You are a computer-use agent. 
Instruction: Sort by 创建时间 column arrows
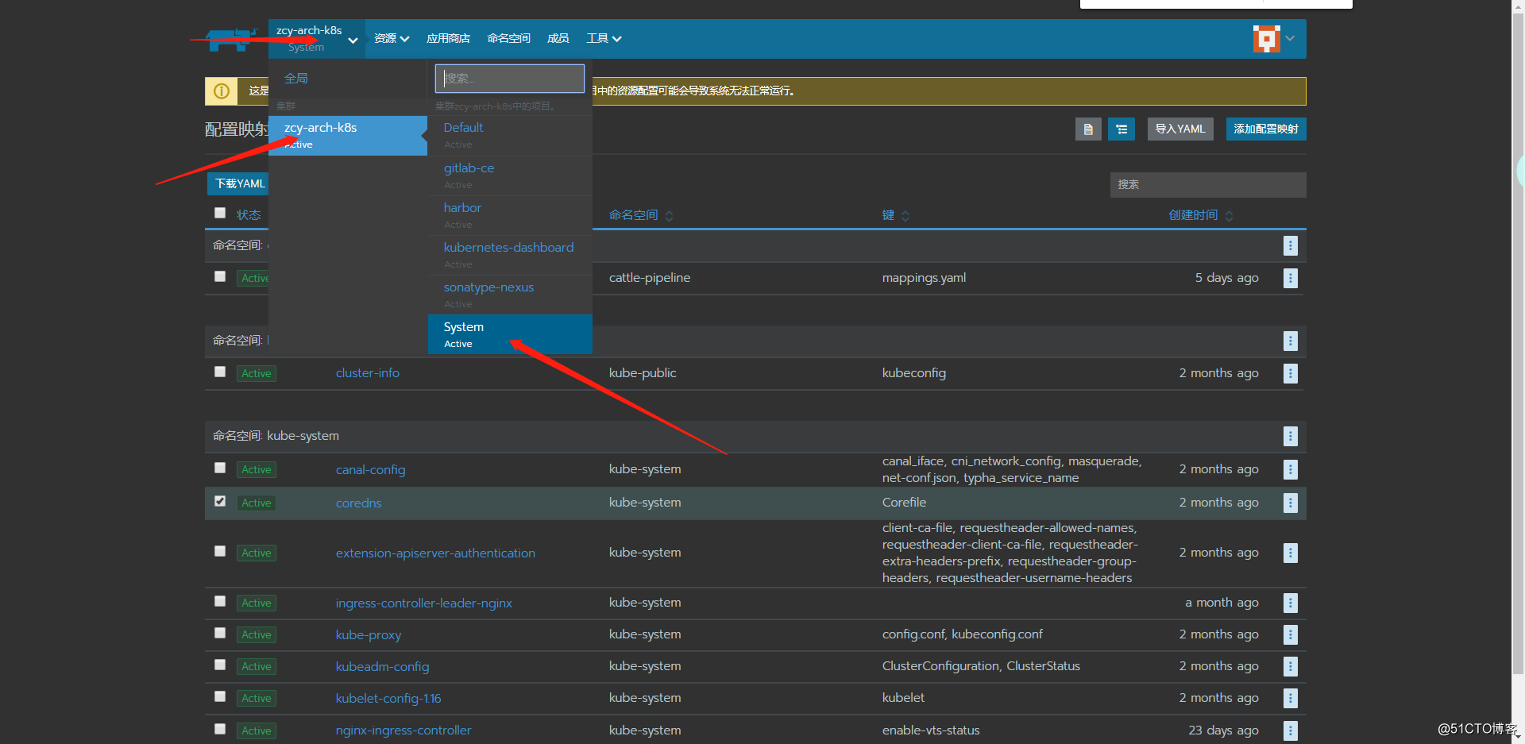pyautogui.click(x=1229, y=216)
